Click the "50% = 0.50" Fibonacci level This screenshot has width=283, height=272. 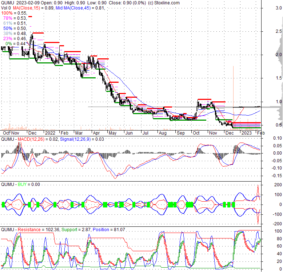point(15,28)
